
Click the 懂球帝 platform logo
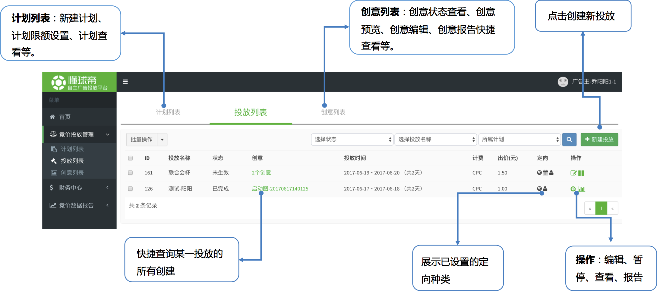click(79, 82)
